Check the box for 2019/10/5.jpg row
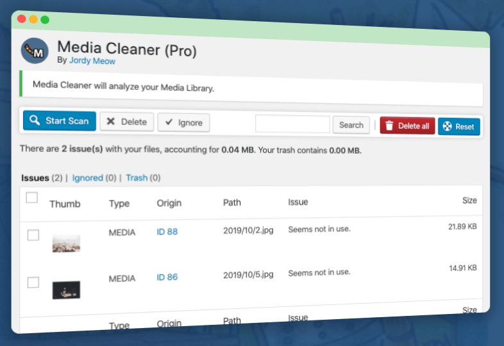Viewport: 504px width, 346px height. (x=33, y=282)
